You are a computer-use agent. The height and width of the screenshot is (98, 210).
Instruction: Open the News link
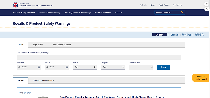(x=153, y=5)
